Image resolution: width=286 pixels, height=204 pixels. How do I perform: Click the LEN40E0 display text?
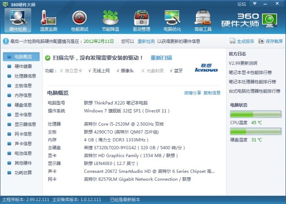pyautogui.click(x=111, y=164)
